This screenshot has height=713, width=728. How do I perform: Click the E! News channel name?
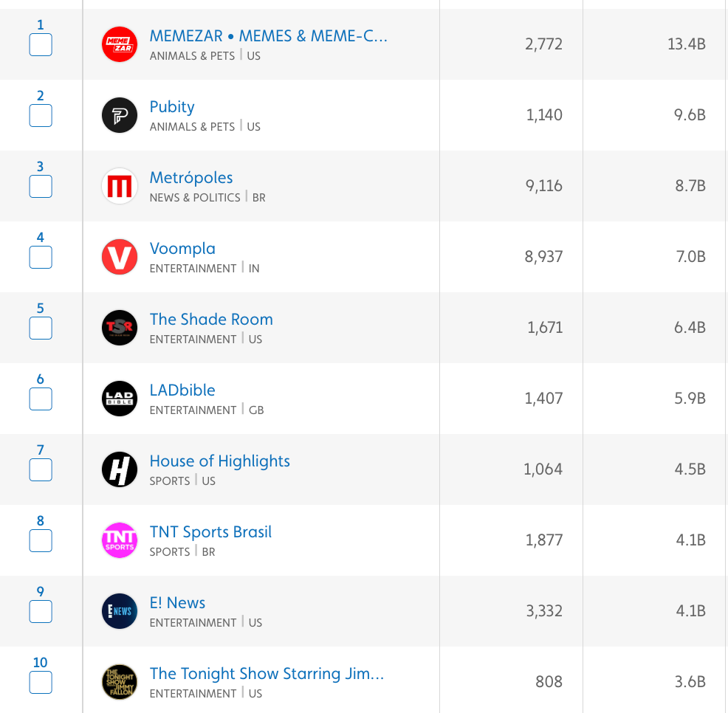(x=177, y=603)
